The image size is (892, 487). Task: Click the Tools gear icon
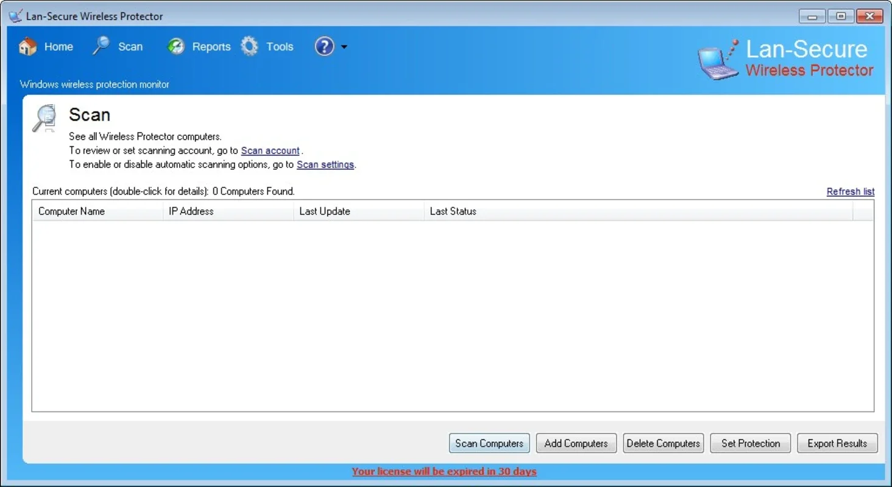click(x=249, y=46)
